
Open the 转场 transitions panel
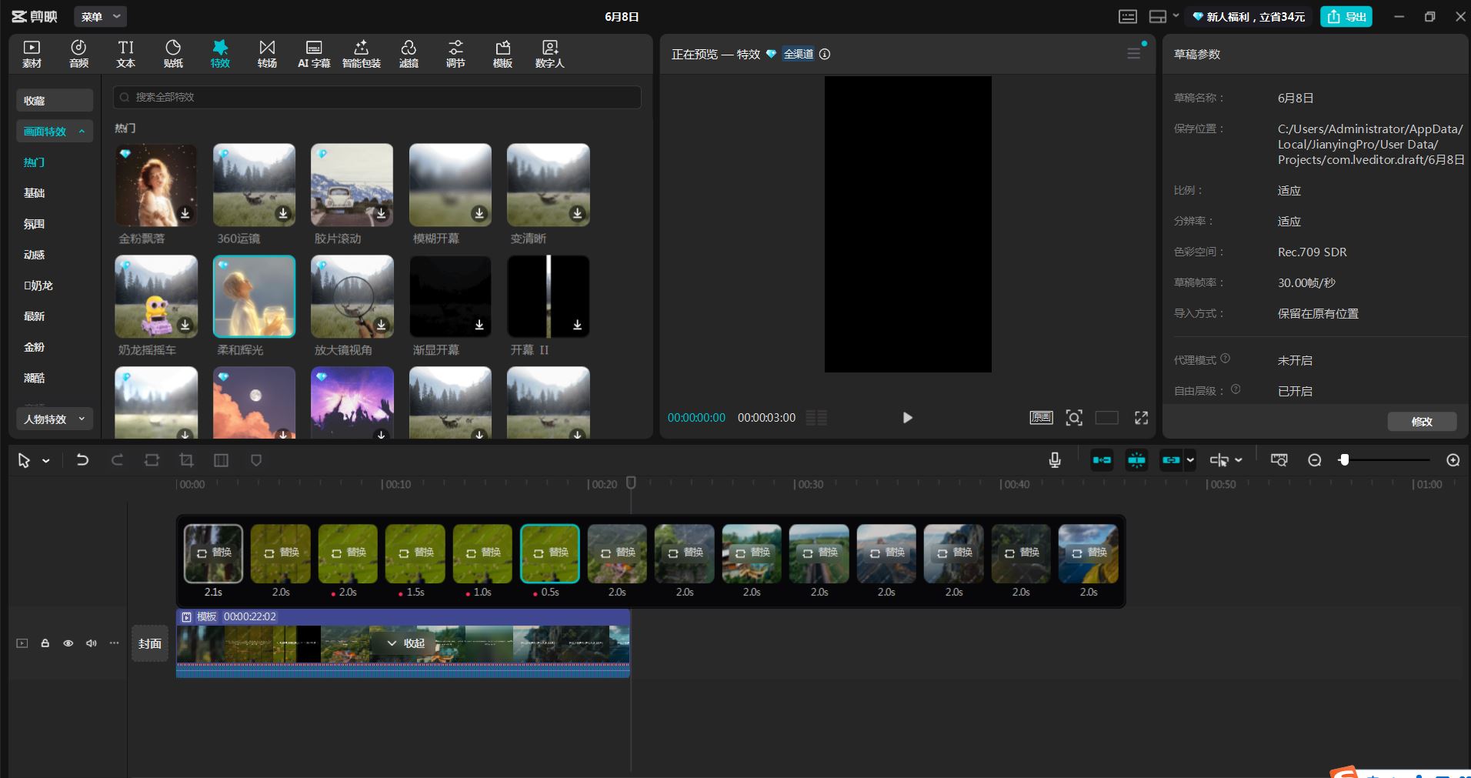pos(267,54)
